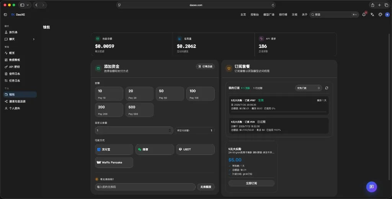Open the 优先订阅 dropdown
Image resolution: width=392 pixels, height=199 pixels.
[309, 88]
